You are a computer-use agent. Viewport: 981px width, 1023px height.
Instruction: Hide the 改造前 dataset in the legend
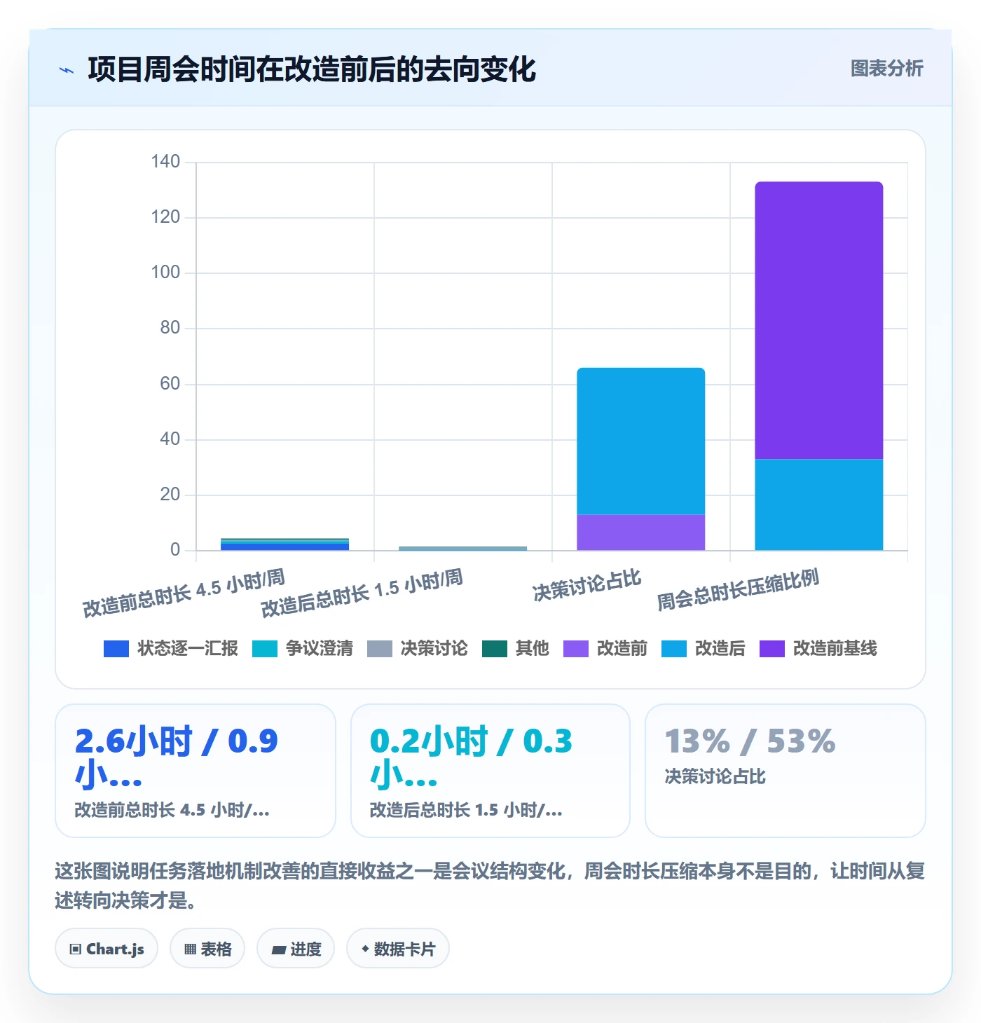[x=605, y=649]
